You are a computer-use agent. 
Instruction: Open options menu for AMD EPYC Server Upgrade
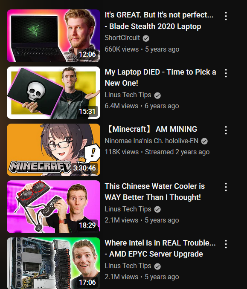click(x=226, y=244)
